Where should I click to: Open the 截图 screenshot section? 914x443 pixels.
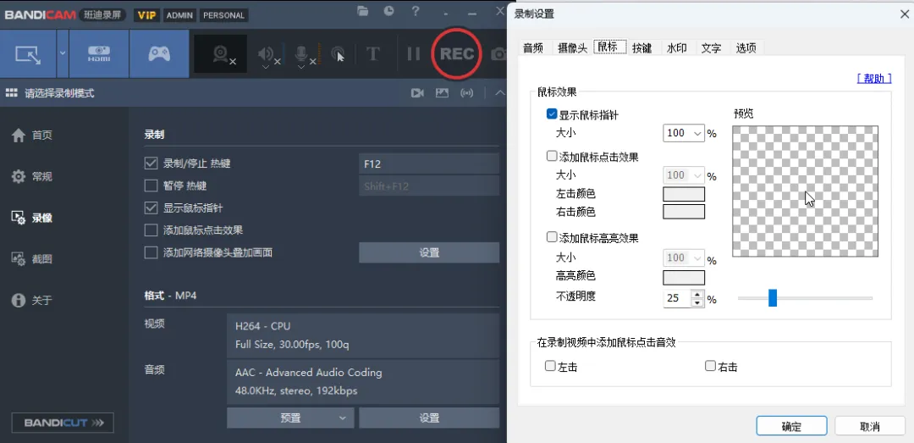[33, 258]
